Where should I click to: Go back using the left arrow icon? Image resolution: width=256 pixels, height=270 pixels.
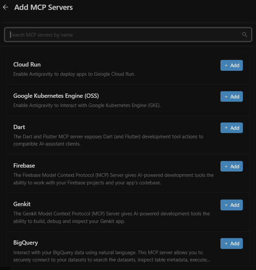[6, 7]
